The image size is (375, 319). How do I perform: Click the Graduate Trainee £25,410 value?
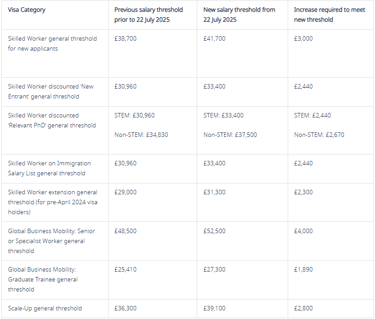pyautogui.click(x=125, y=269)
